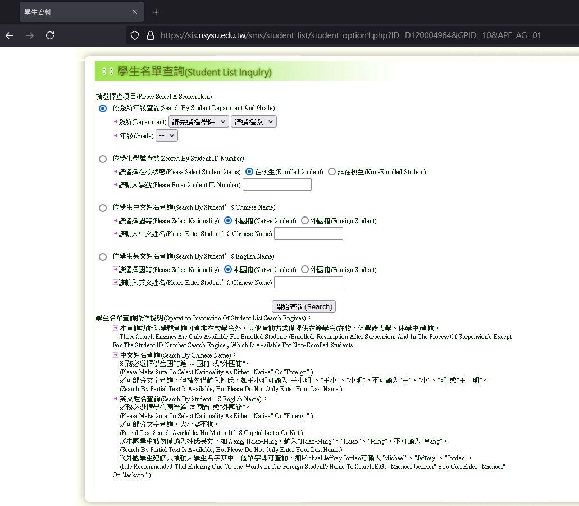Viewport: 579px width, 506px height.
Task: Click the padlock site security icon
Action: point(151,35)
